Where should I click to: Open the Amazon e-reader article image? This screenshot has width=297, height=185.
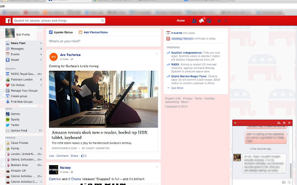click(103, 99)
